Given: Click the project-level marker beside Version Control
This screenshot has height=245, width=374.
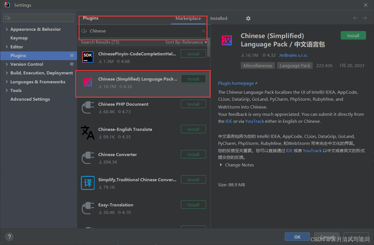Looking at the screenshot, I should click(x=72, y=64).
